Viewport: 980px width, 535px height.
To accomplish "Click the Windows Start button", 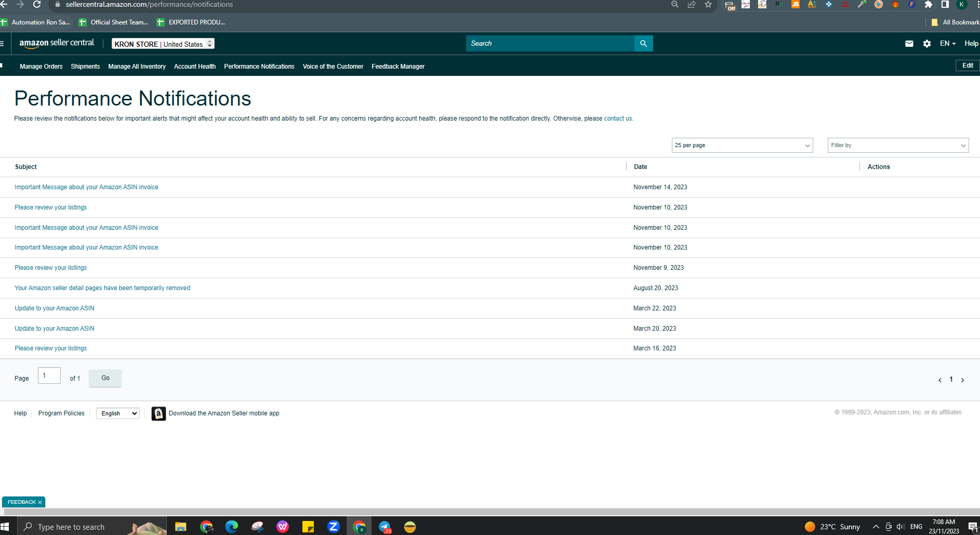I will click(x=5, y=527).
